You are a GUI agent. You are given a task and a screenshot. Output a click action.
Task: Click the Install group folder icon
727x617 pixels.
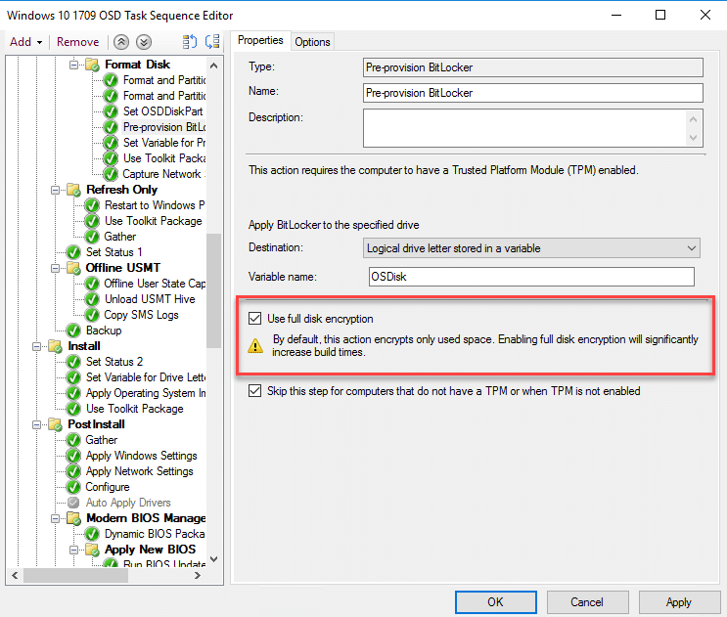55,346
